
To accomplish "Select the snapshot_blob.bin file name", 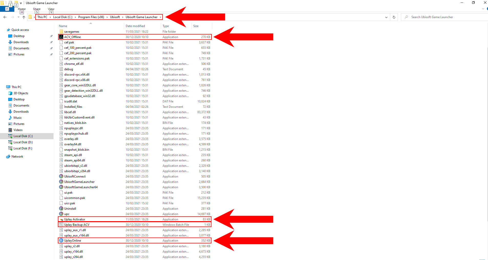I will coord(77,150).
